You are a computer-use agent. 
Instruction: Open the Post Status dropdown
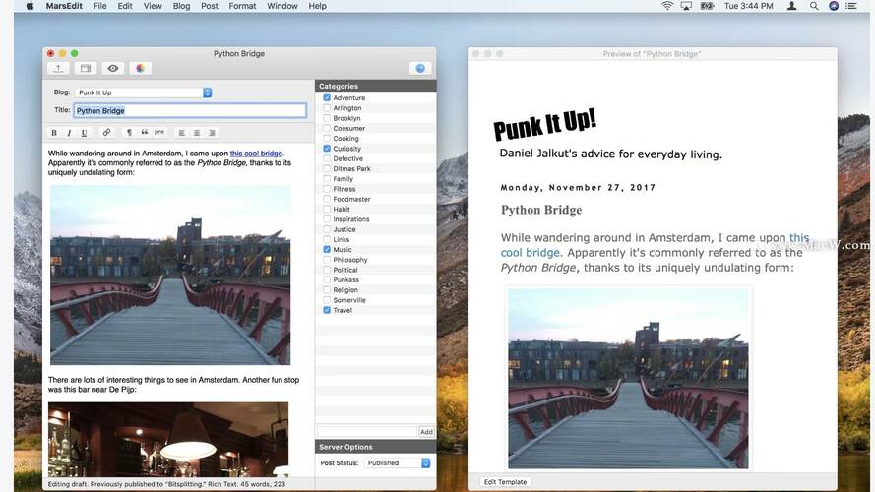398,462
